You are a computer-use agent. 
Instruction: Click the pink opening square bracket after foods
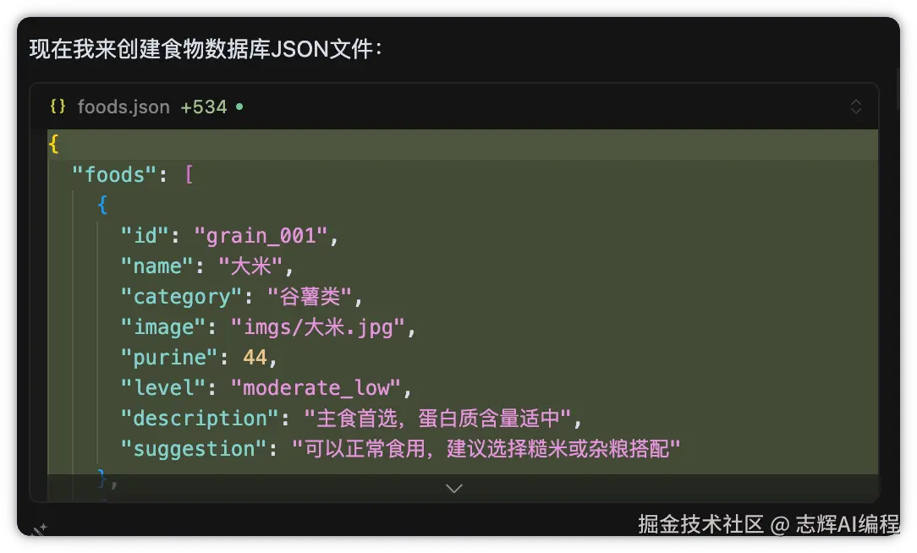point(189,175)
